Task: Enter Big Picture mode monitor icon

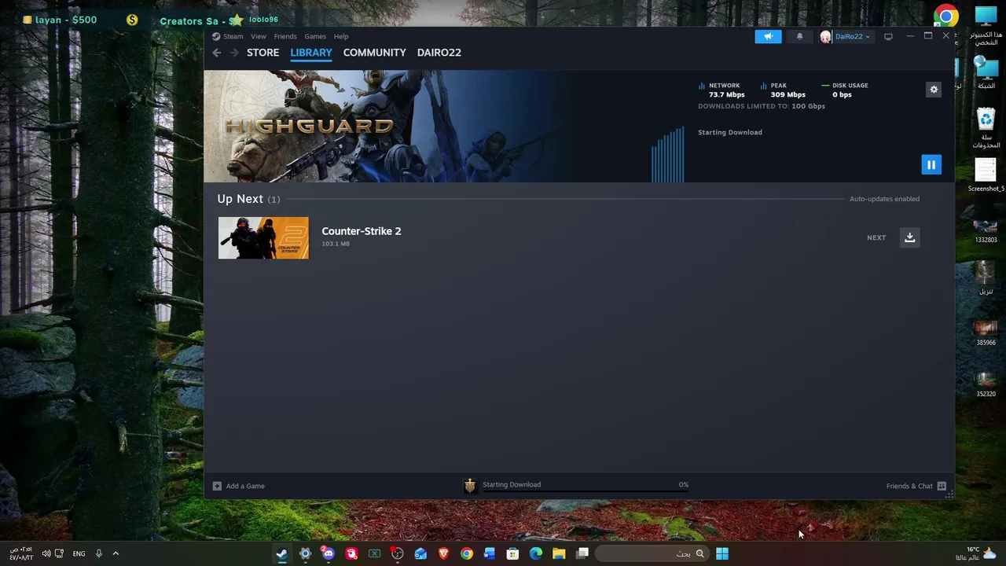Action: [888, 36]
